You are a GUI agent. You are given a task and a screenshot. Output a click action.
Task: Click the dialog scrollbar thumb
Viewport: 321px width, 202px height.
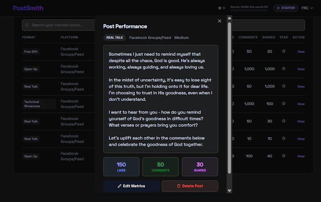coord(230,98)
